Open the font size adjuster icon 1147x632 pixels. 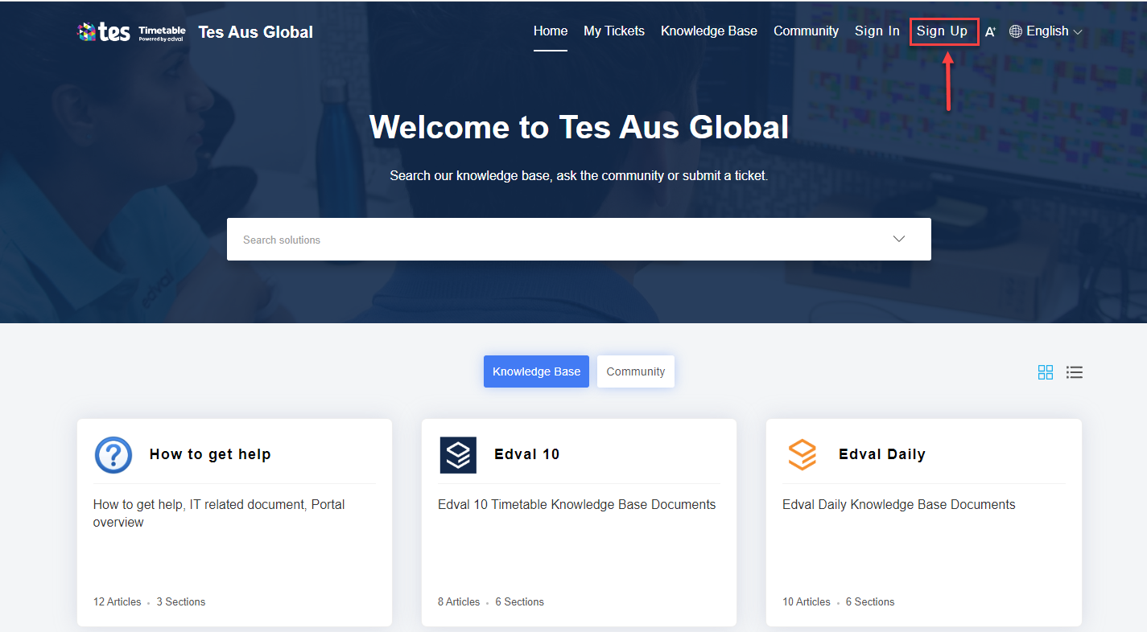click(x=991, y=31)
